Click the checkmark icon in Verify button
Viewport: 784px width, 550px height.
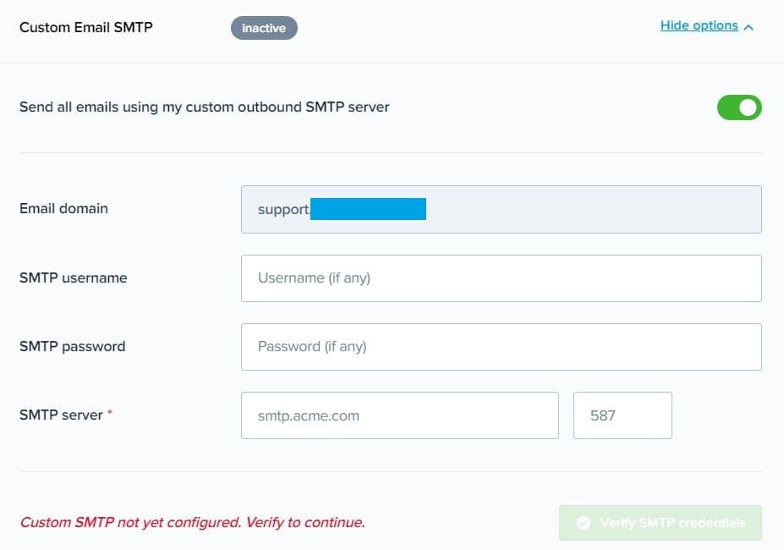coord(583,523)
